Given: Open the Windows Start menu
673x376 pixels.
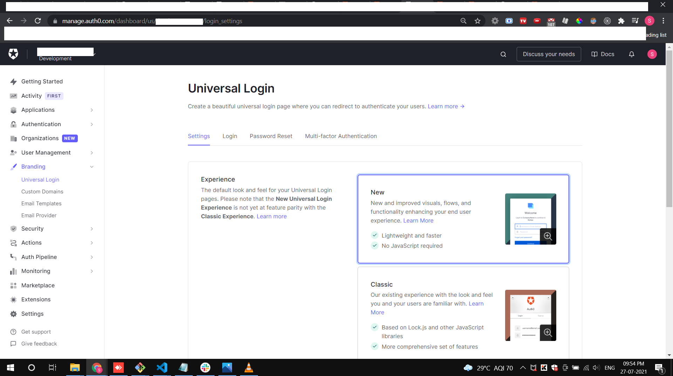Looking at the screenshot, I should [x=11, y=368].
